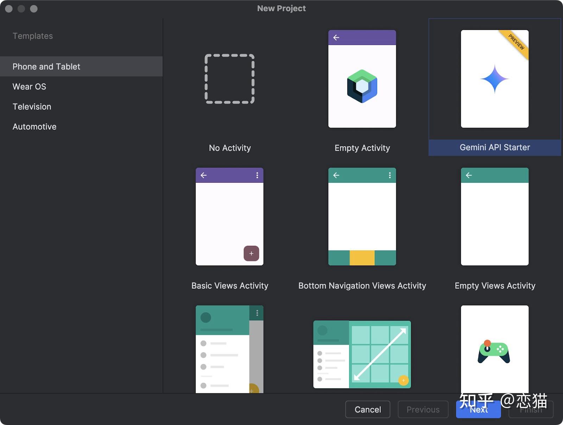This screenshot has width=563, height=425.
Task: Click the Next button
Action: click(478, 409)
